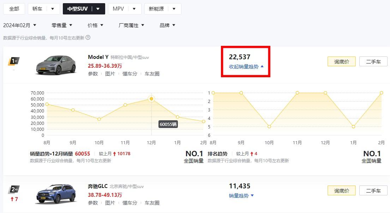Image resolution: width=390 pixels, height=213 pixels.
Task: Open the 价格 filter dropdown
Action: pyautogui.click(x=95, y=25)
